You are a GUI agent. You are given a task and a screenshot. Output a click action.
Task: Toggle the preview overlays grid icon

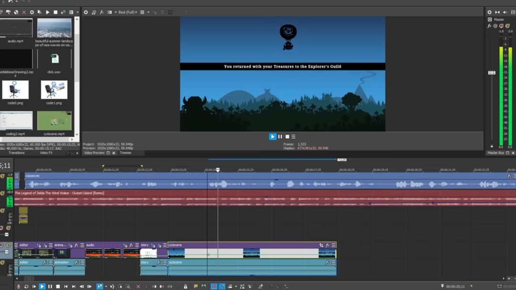(x=142, y=12)
